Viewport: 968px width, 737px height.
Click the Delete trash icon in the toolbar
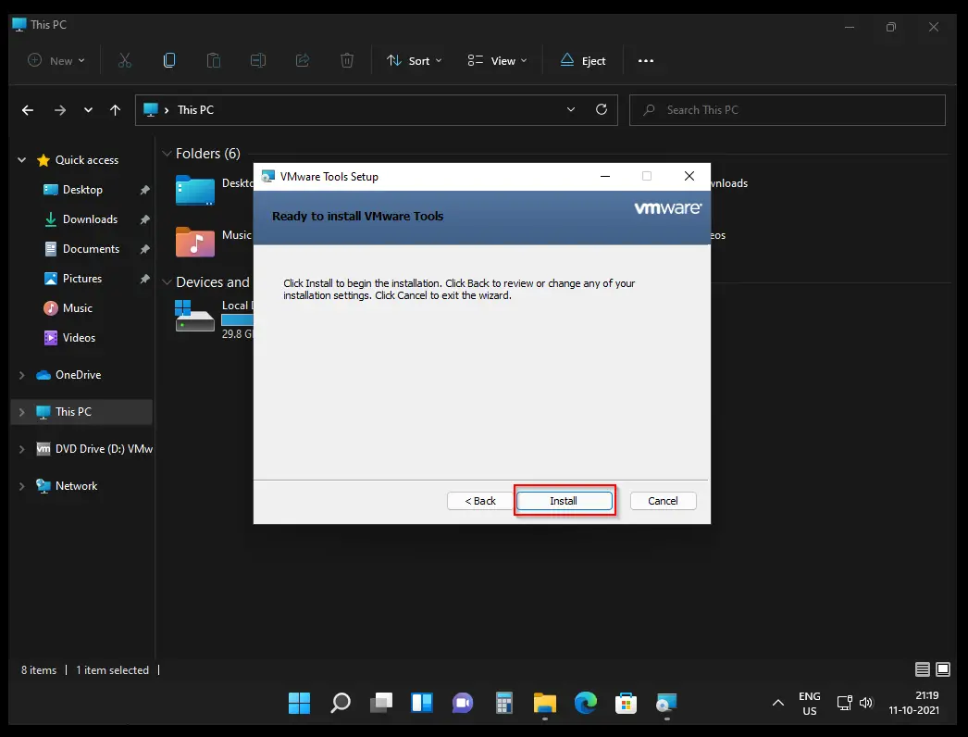coord(347,60)
